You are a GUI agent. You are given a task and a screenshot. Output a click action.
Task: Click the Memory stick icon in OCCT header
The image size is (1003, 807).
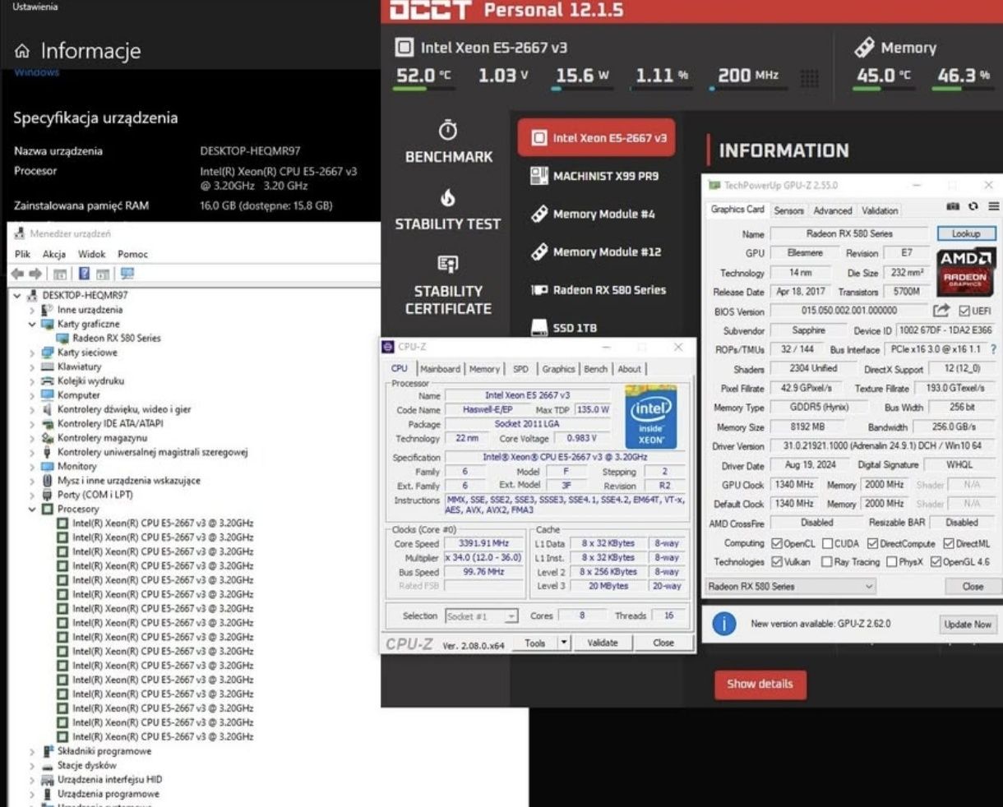point(864,48)
